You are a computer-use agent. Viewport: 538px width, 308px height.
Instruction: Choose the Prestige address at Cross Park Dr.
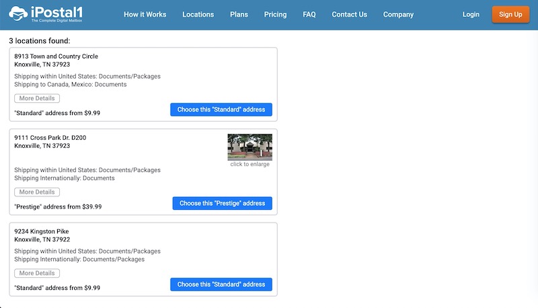[x=223, y=203]
